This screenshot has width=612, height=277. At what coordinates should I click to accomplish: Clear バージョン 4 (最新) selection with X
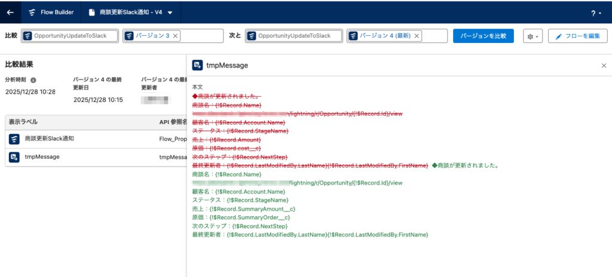pos(417,36)
